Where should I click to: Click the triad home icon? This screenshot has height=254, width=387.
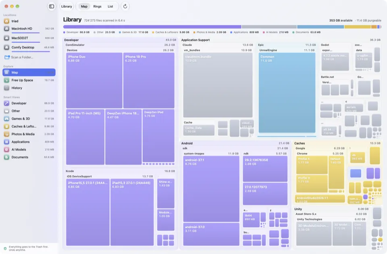tap(7, 21)
